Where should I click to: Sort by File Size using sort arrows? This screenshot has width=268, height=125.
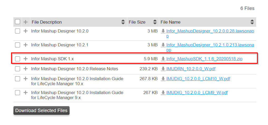click(155, 22)
